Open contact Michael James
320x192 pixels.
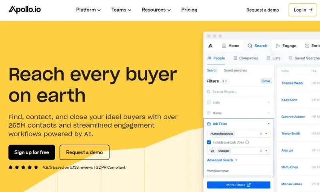292,184
